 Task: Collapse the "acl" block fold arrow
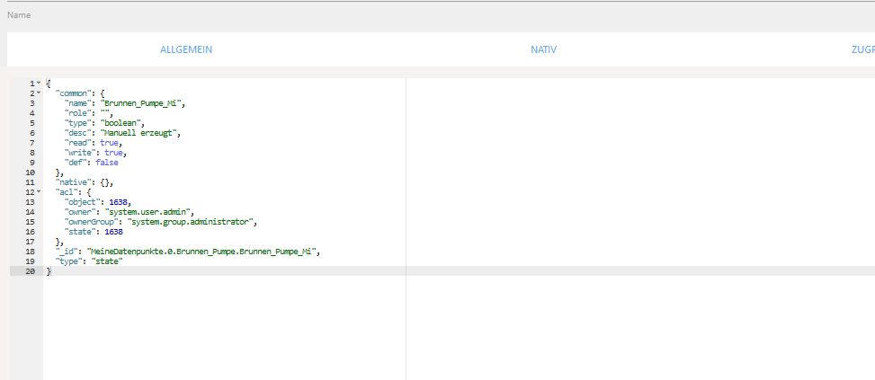pyautogui.click(x=39, y=191)
